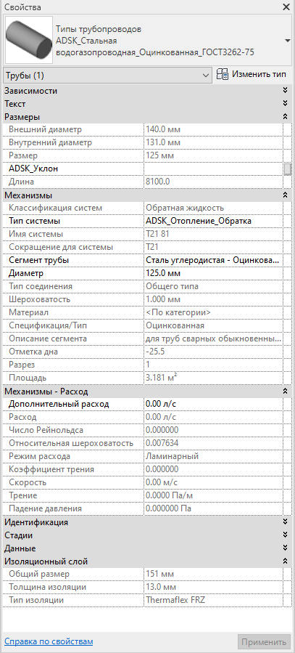The width and height of the screenshot is (295, 653).
Task: Click the Относительная шероховатость value 0.007634
Action: tap(212, 443)
